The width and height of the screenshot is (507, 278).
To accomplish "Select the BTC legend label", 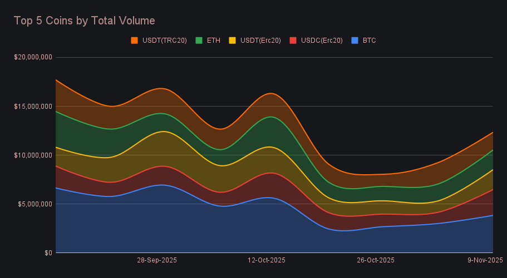I will (370, 41).
